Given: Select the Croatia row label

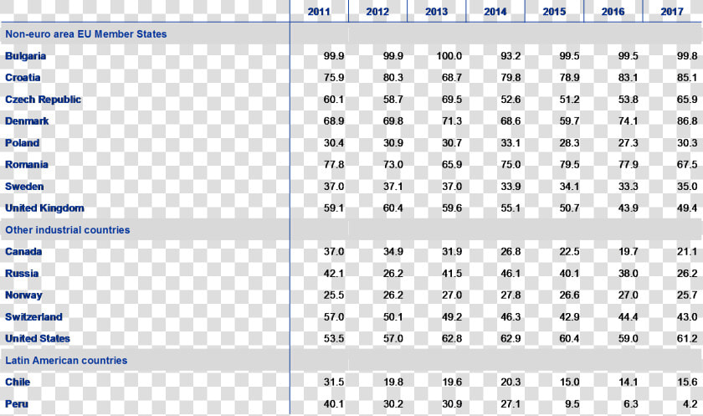Looking at the screenshot, I should 23,78.
